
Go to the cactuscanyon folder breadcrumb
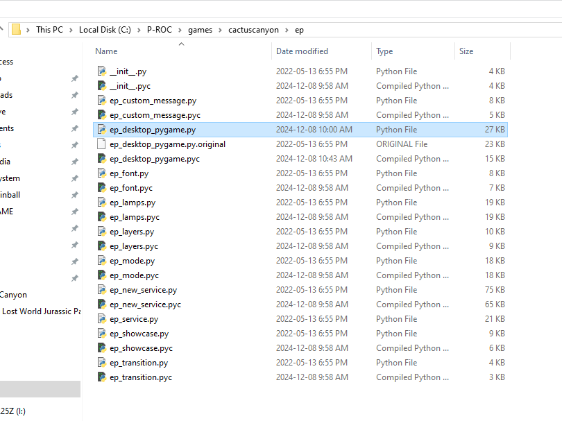pos(253,30)
